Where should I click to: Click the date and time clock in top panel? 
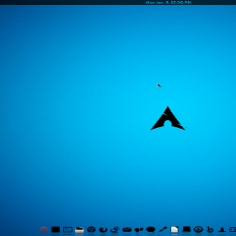point(168,2)
